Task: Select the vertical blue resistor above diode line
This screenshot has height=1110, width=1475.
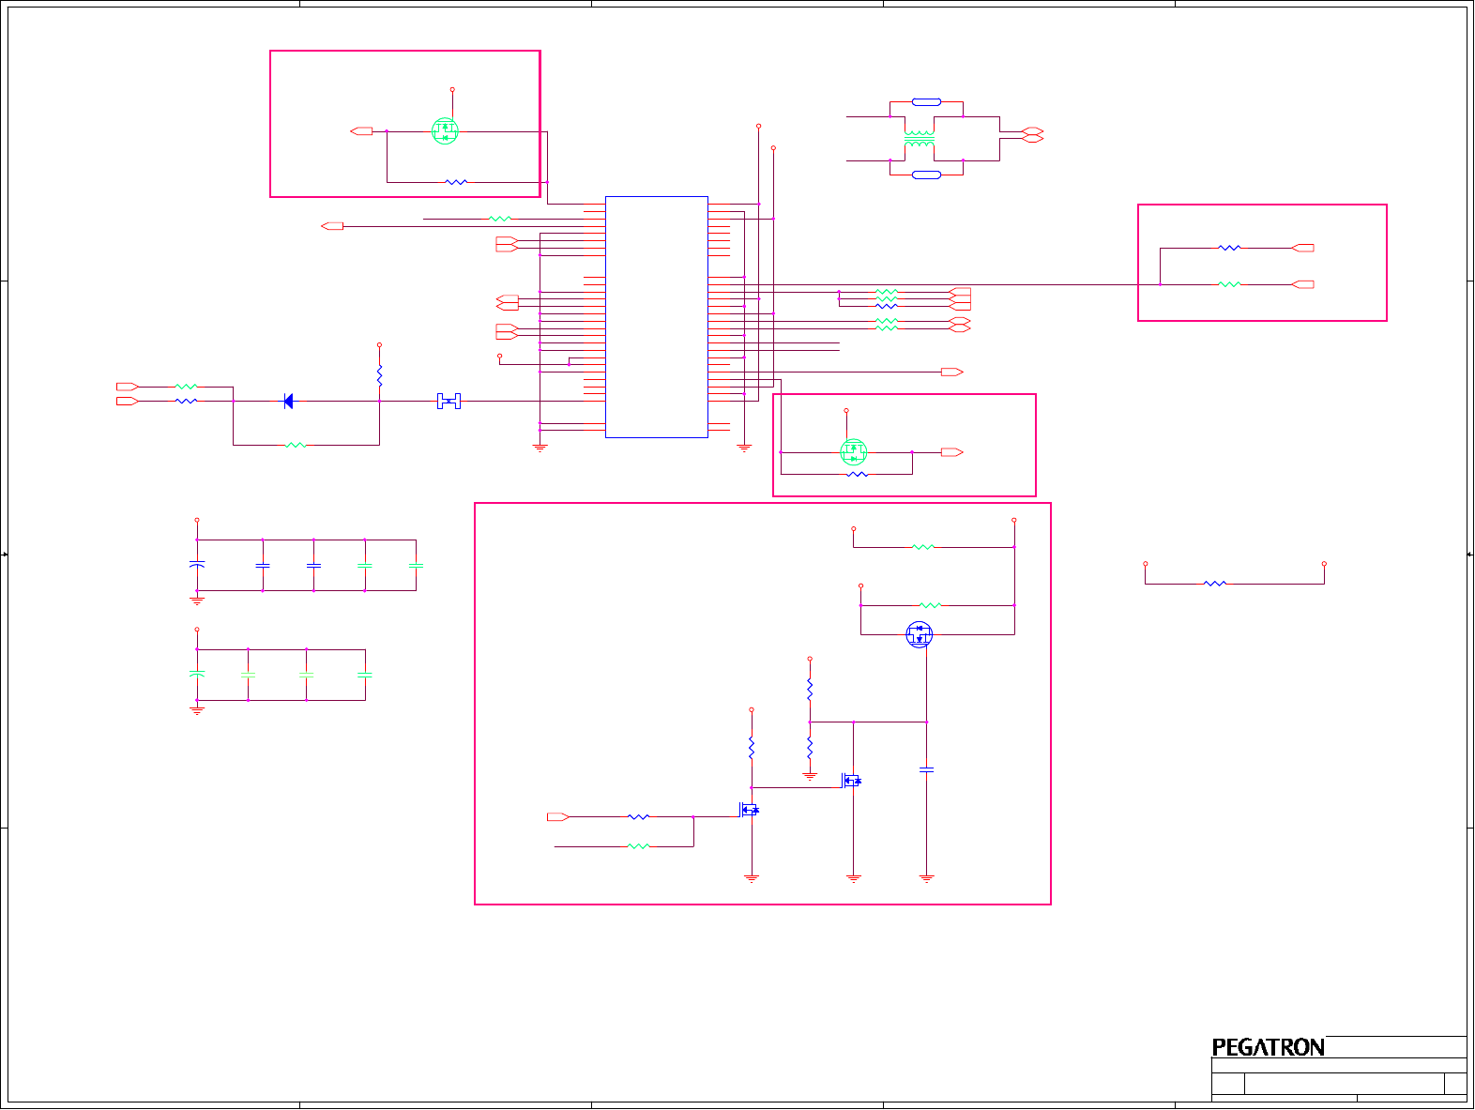Action: pyautogui.click(x=379, y=376)
